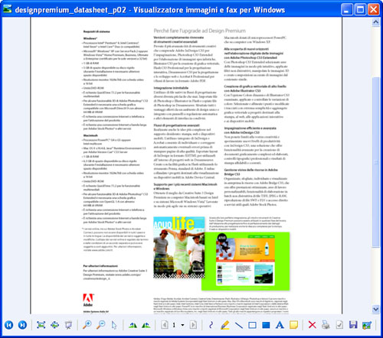Click the Copy To document icon

[x=339, y=325]
